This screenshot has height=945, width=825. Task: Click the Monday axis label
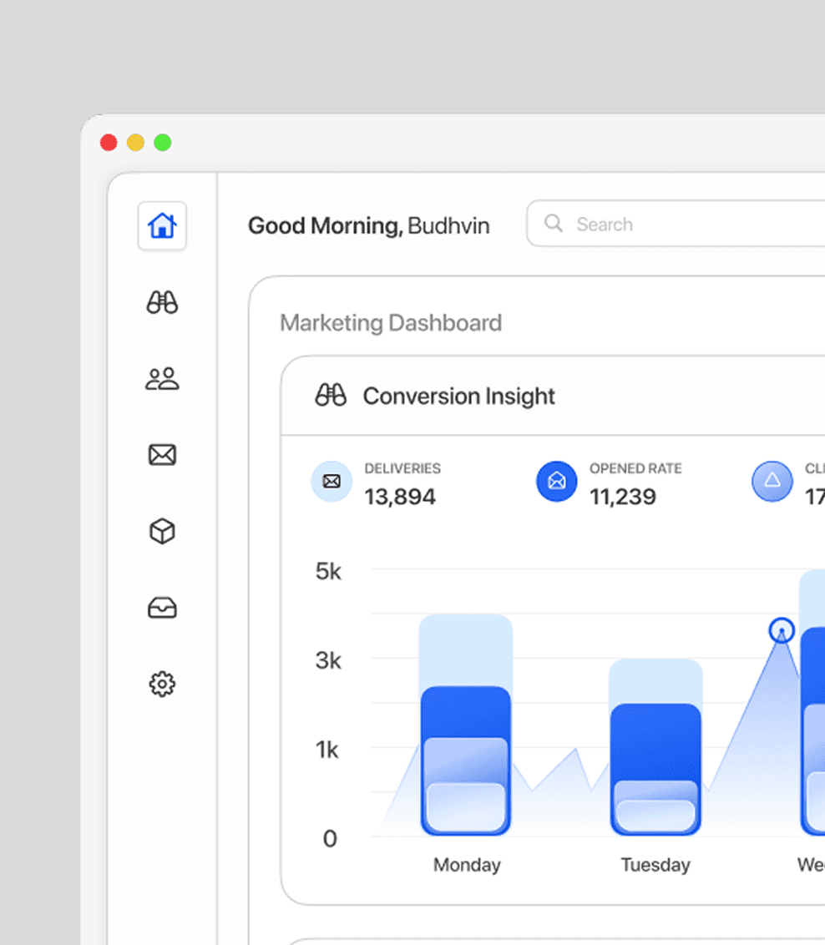click(467, 865)
